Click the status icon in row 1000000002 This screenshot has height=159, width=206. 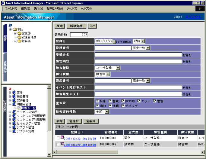tap(62, 144)
